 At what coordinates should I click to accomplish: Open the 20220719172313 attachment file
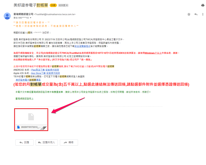(x=31, y=120)
